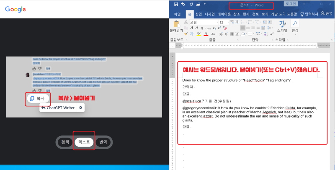
Task: Open the 파일 file menu
Action: pos(177,14)
